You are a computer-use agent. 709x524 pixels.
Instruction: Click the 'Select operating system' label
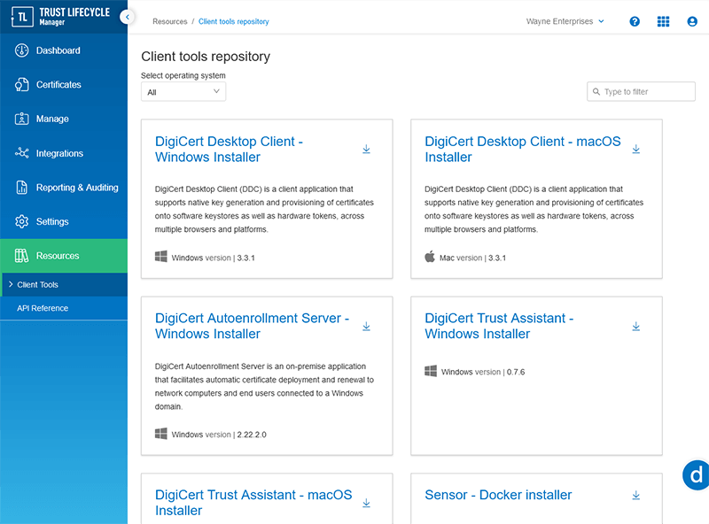(x=183, y=75)
